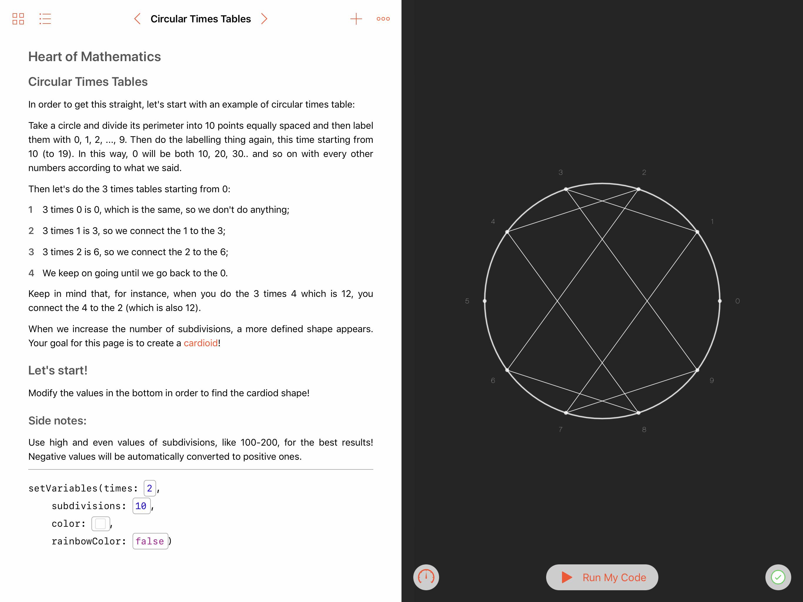The image size is (803, 602).
Task: Go to the previous page chevron
Action: click(137, 19)
